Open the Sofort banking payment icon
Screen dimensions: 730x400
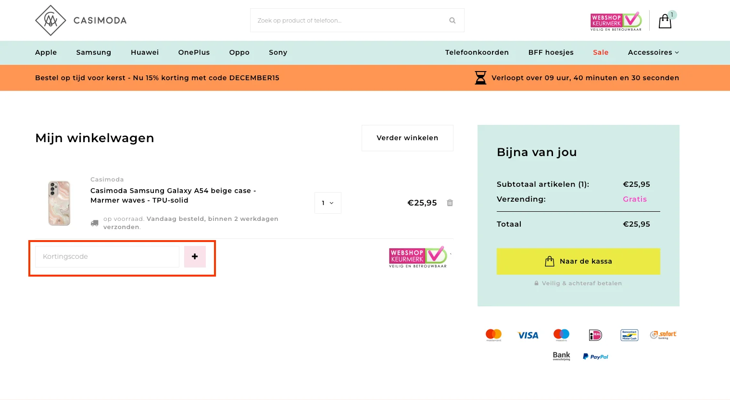(663, 335)
